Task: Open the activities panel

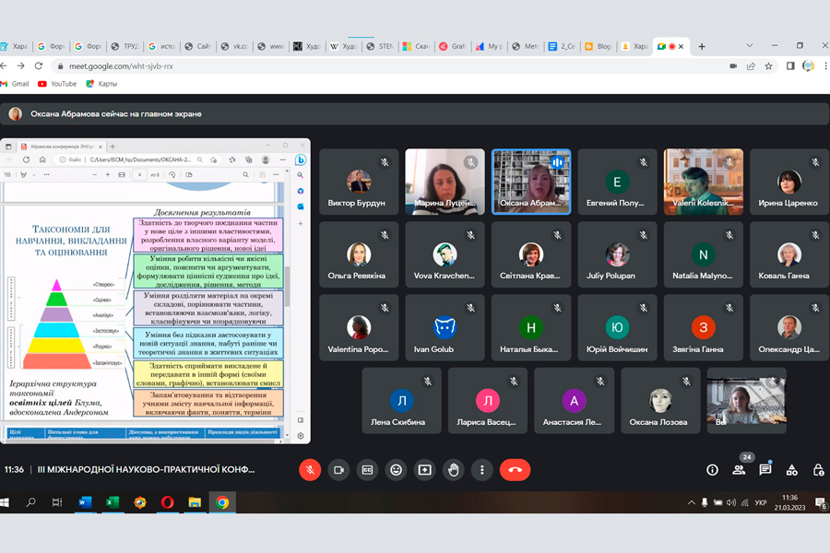Action: pos(792,470)
